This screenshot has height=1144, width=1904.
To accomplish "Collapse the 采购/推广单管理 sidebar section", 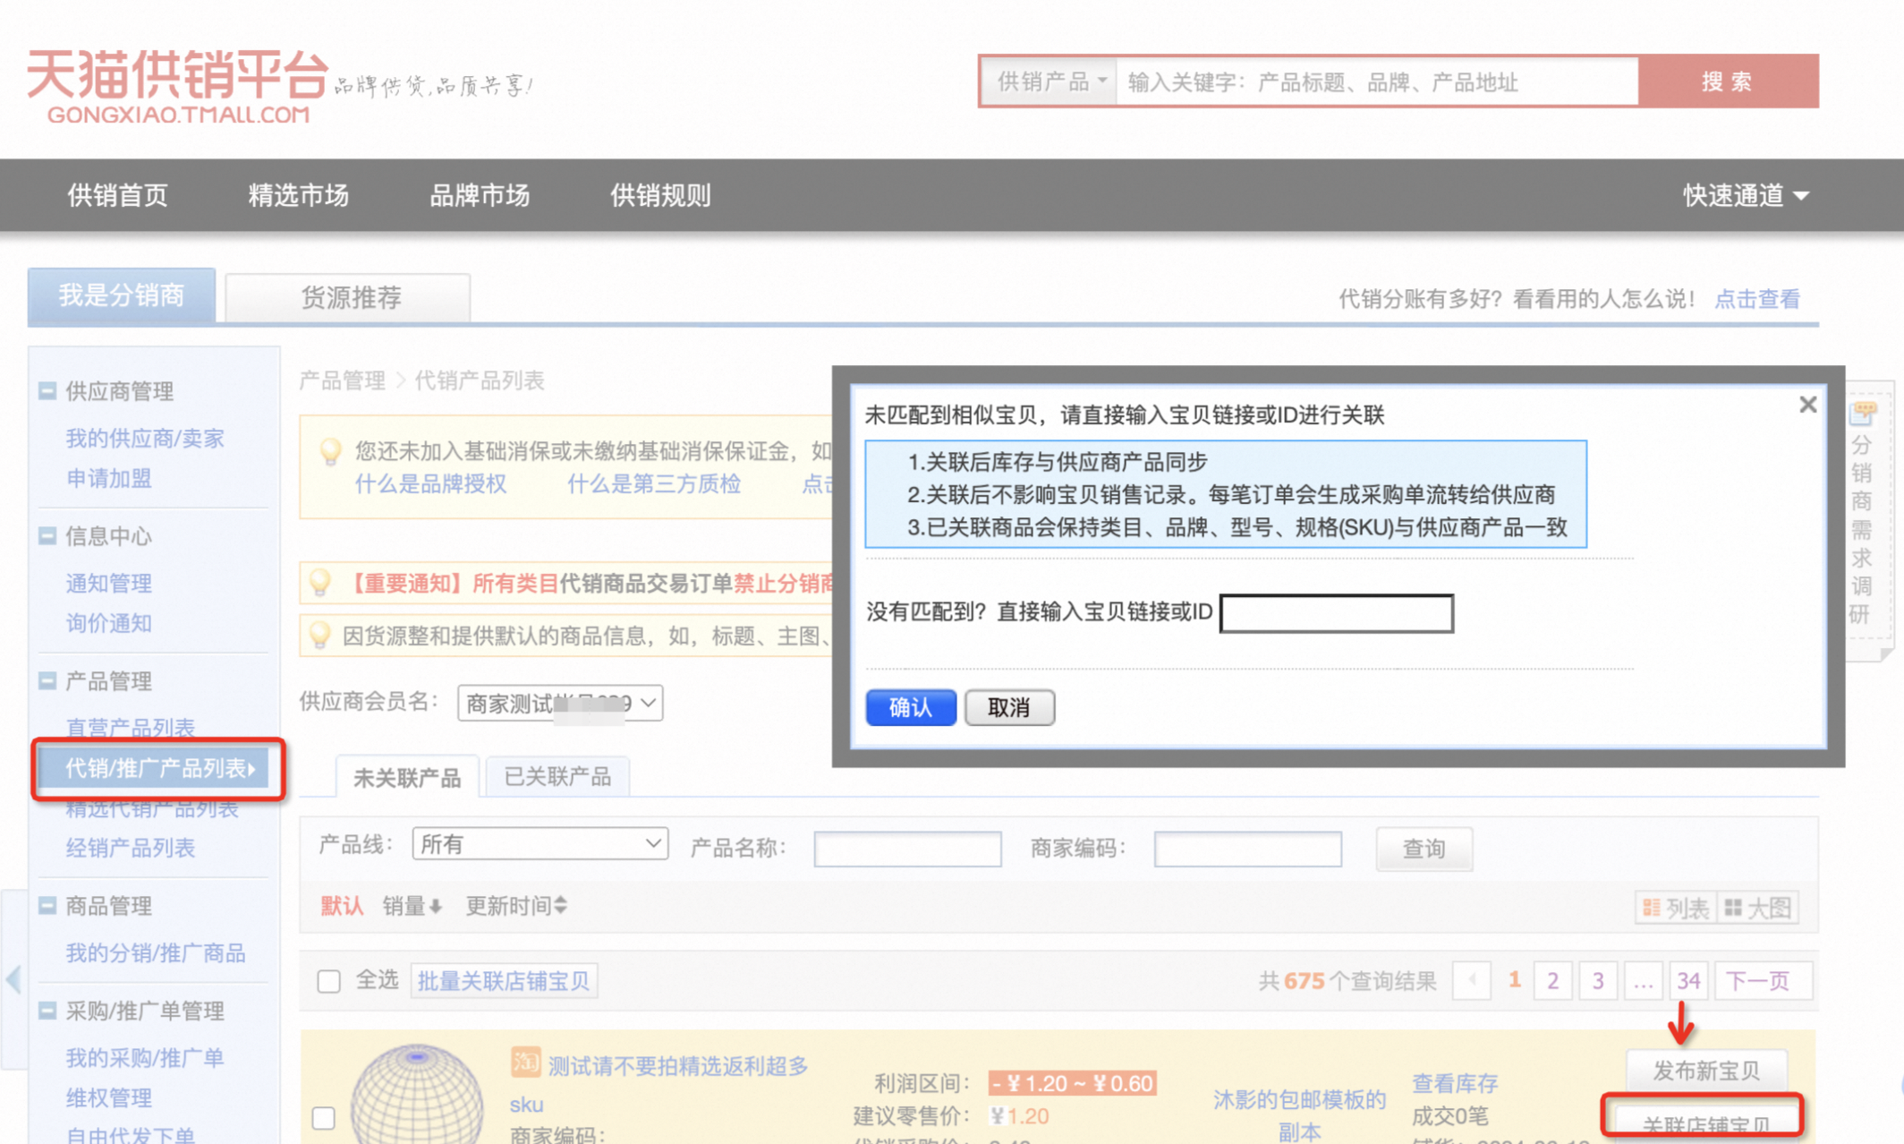I will (47, 1011).
